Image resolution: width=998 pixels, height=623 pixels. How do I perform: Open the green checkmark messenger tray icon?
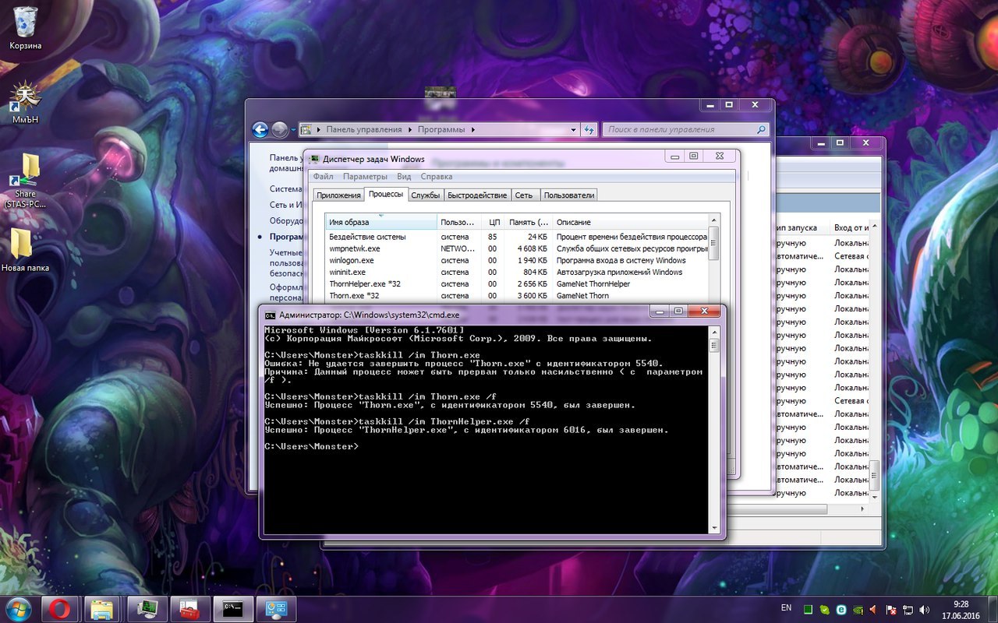(x=825, y=609)
